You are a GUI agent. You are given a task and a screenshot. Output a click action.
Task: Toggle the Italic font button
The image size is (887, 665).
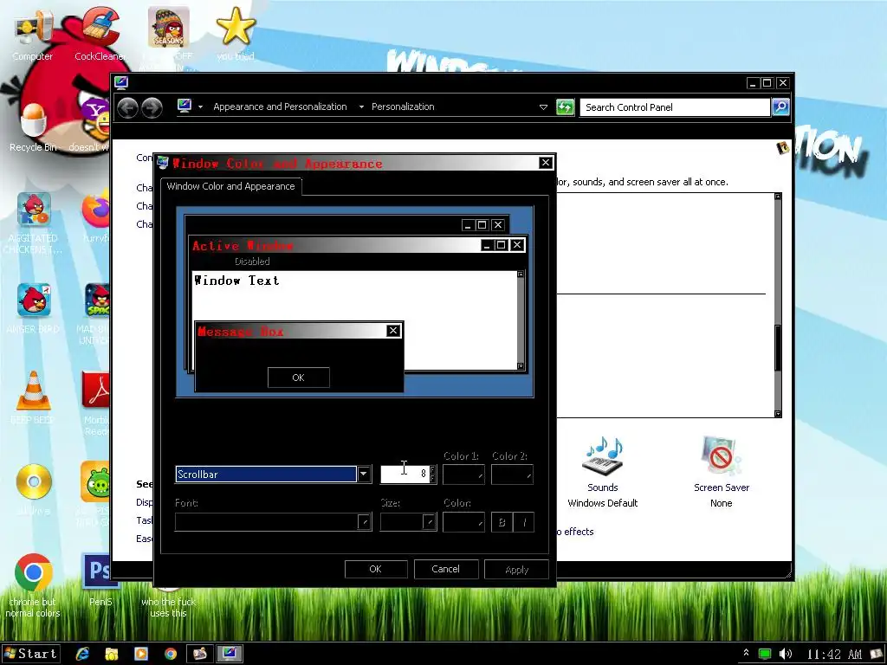coord(524,522)
